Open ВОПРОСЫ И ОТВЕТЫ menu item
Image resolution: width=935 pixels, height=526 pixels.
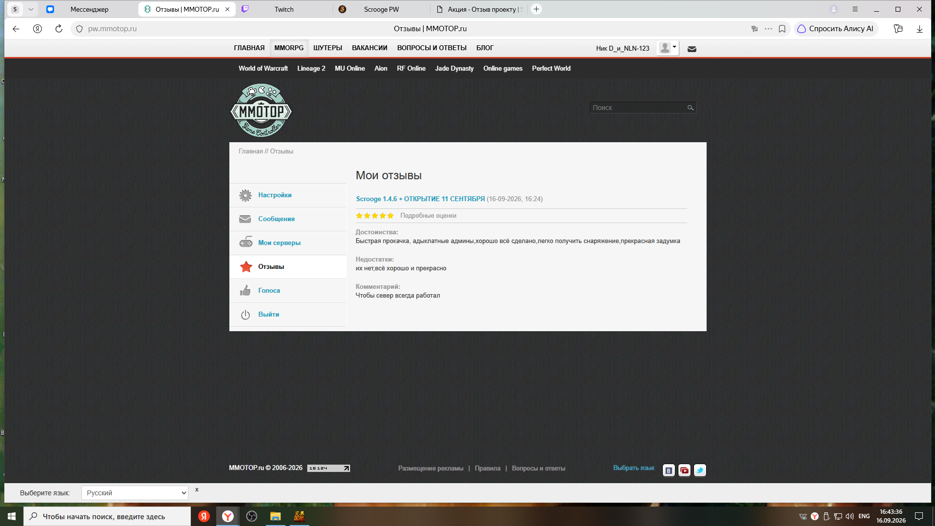431,48
